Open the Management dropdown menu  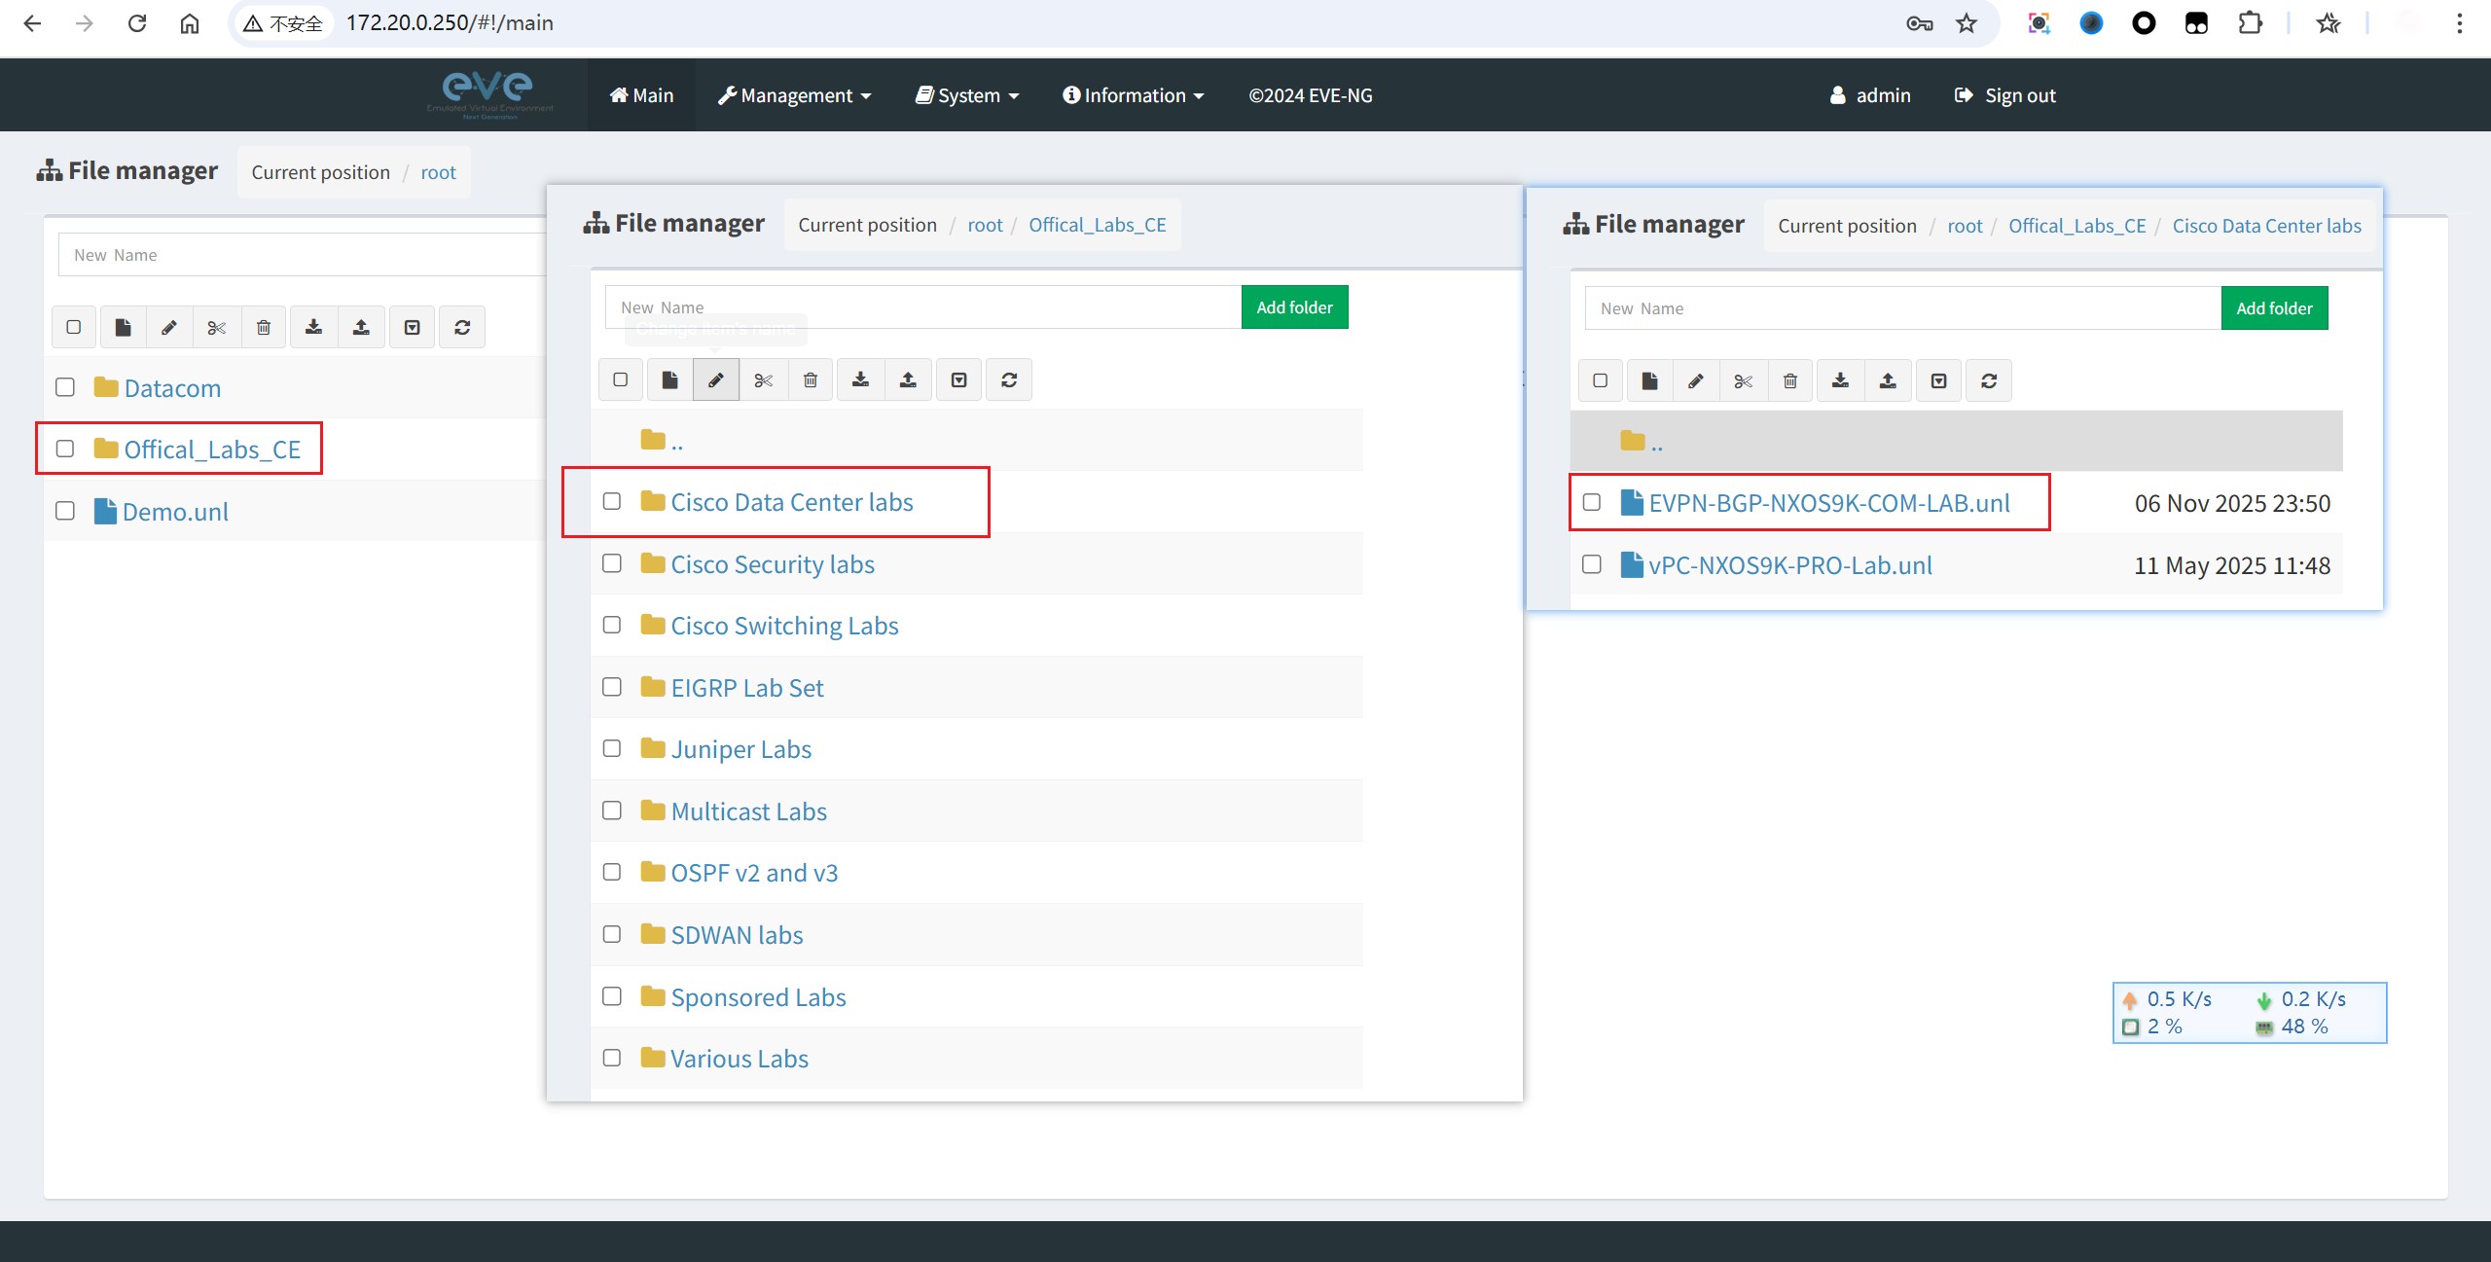pyautogui.click(x=794, y=95)
